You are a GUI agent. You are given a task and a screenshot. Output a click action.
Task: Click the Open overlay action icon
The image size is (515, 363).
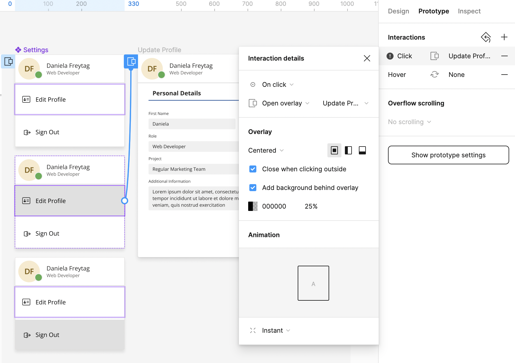point(253,103)
